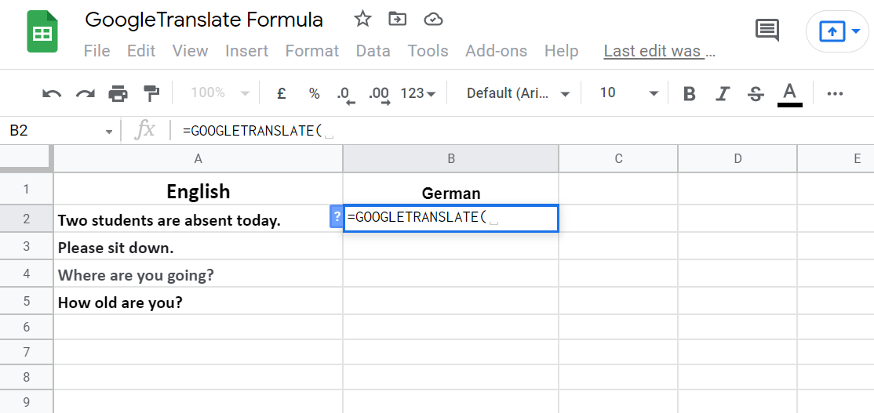Open comment history speech bubble icon
The height and width of the screenshot is (413, 874).
(767, 31)
